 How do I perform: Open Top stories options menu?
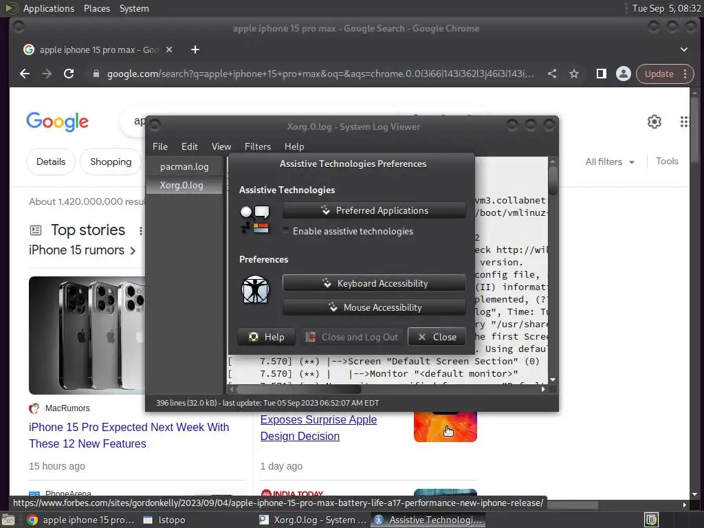pos(140,231)
